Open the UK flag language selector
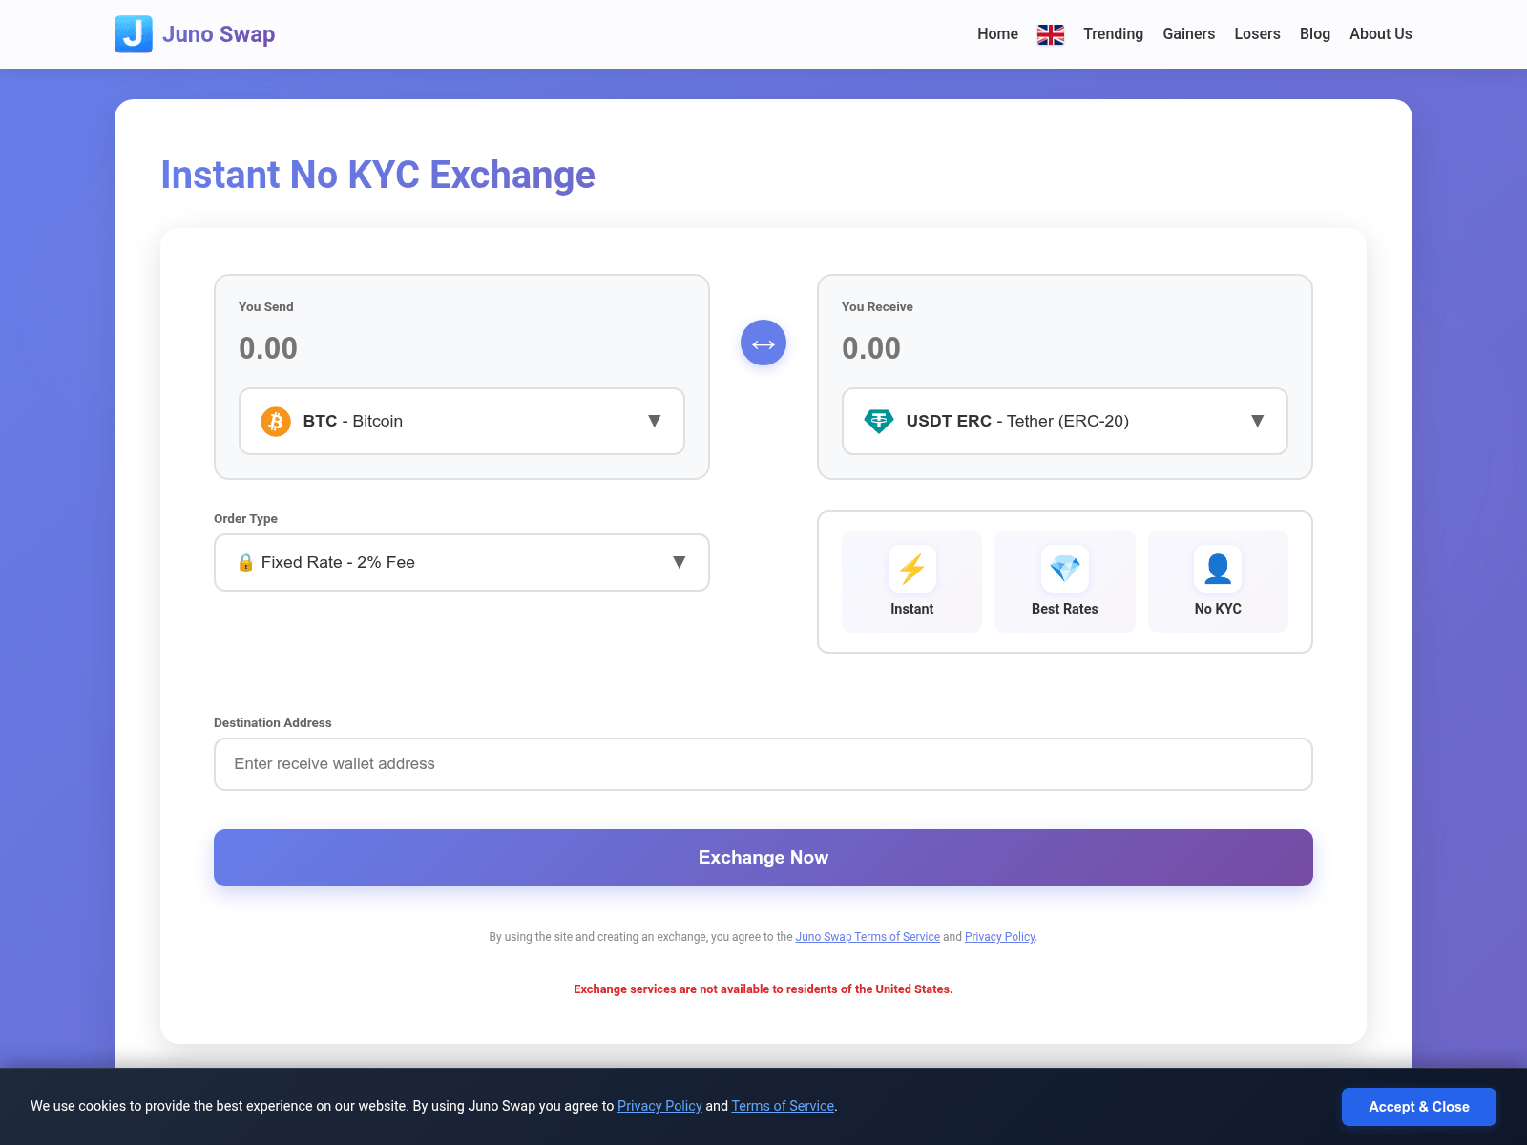 click(x=1051, y=34)
